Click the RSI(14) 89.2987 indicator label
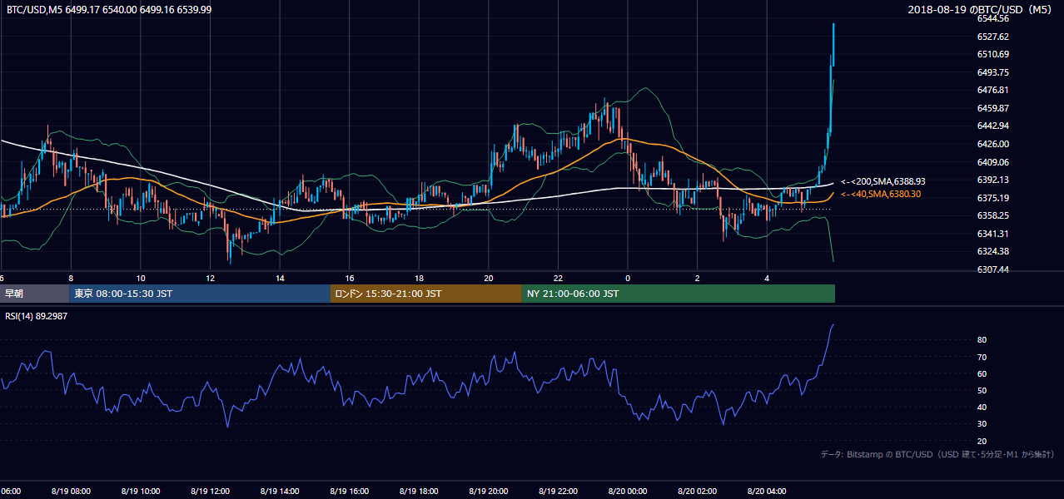This screenshot has height=499, width=1064. coord(37,315)
